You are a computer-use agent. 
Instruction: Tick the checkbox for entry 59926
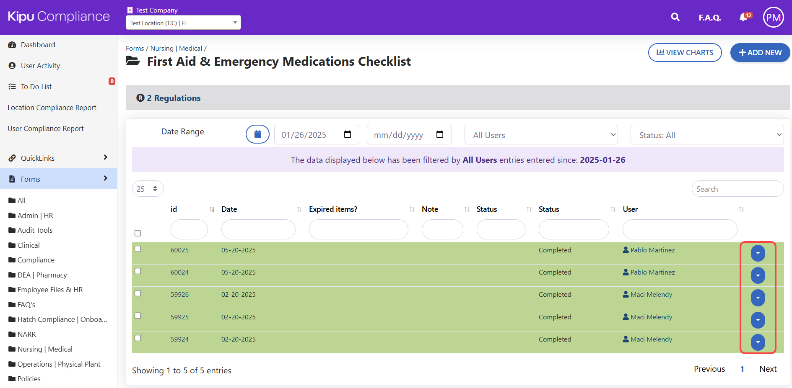pyautogui.click(x=138, y=293)
